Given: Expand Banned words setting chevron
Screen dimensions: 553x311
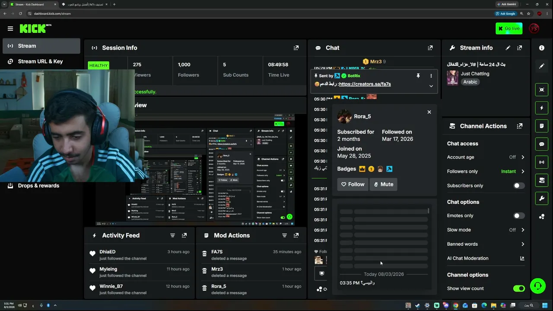Looking at the screenshot, I should click(523, 244).
